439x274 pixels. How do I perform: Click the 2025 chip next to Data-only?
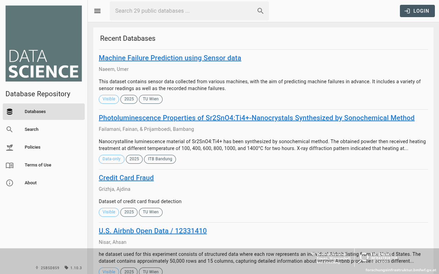click(134, 159)
